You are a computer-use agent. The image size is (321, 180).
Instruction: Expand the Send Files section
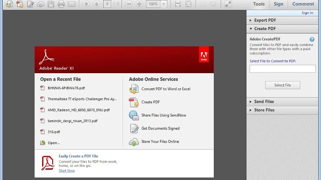[x=282, y=102]
